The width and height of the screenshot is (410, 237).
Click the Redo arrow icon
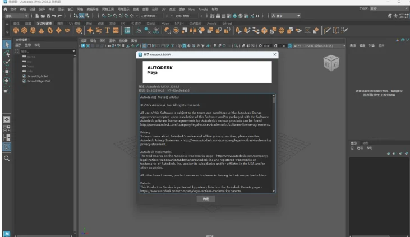59,16
